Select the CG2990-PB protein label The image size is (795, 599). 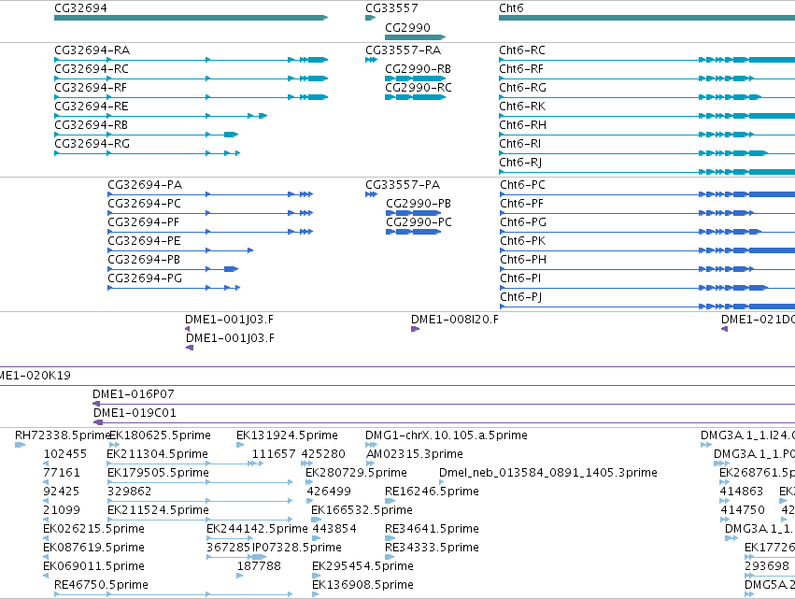click(419, 204)
